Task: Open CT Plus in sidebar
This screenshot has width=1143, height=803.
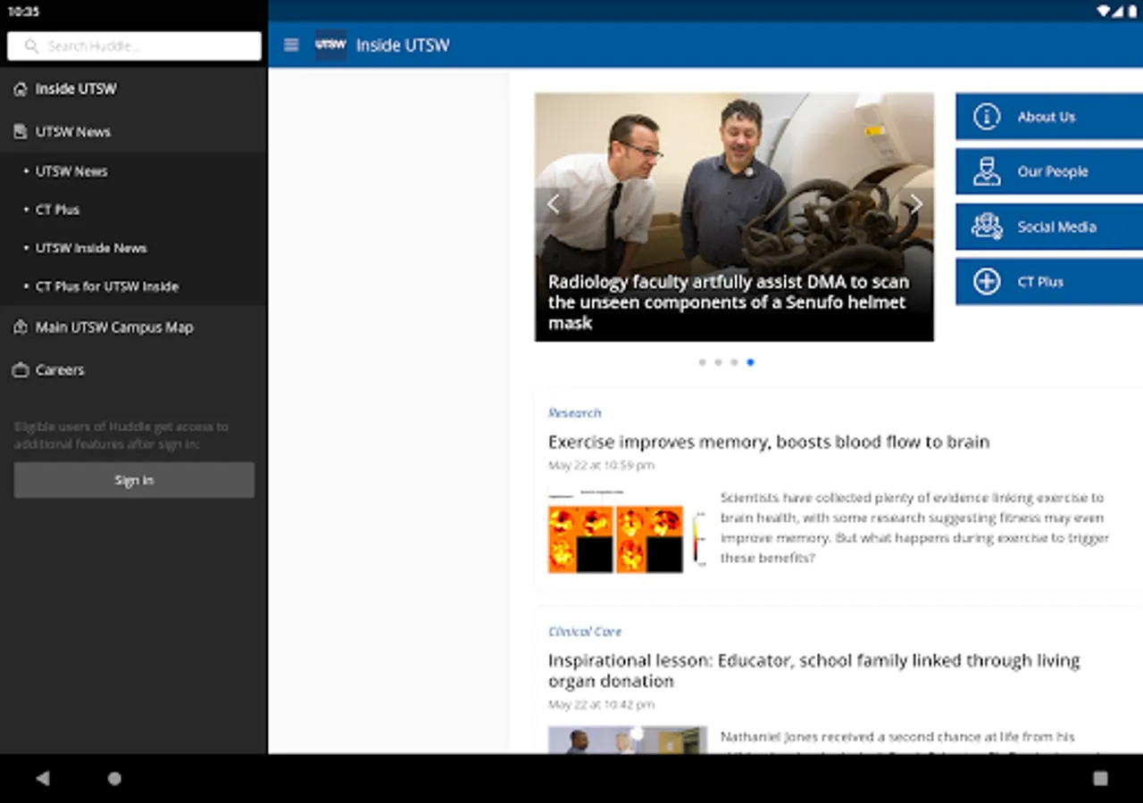Action: coord(134,210)
